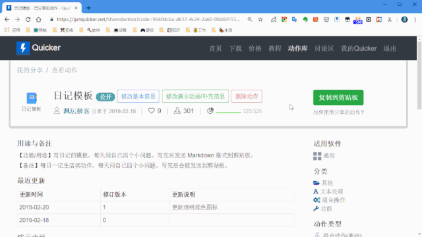Open the 动作库 nav item
422x237 pixels.
click(x=297, y=48)
